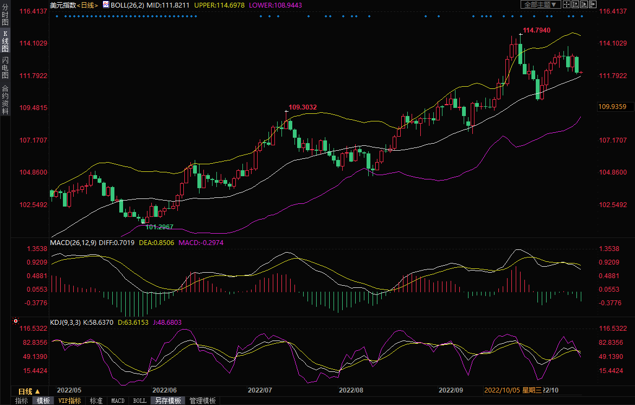Click the small red KDJ marker icon

tap(16, 322)
